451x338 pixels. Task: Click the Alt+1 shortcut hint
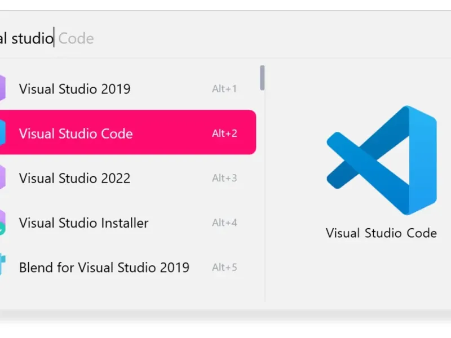point(224,88)
